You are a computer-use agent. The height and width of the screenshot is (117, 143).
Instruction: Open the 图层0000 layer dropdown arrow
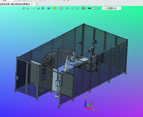tap(120, 8)
